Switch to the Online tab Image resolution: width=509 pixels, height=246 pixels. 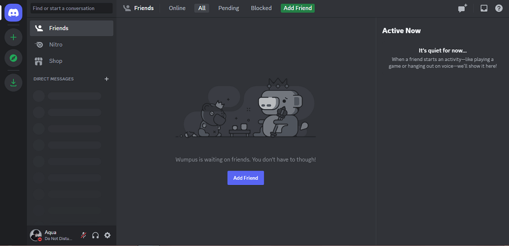pyautogui.click(x=177, y=8)
